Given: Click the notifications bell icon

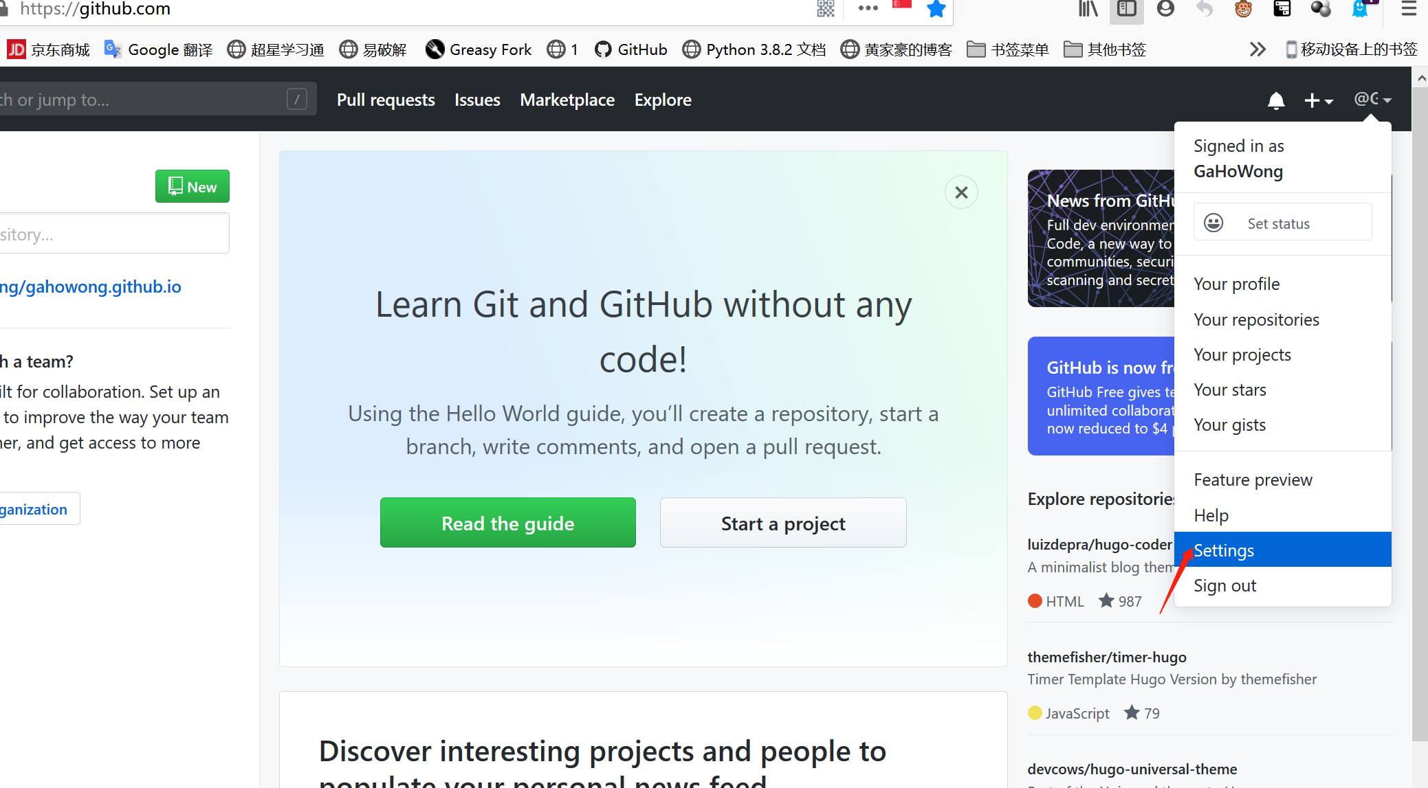Looking at the screenshot, I should point(1275,100).
